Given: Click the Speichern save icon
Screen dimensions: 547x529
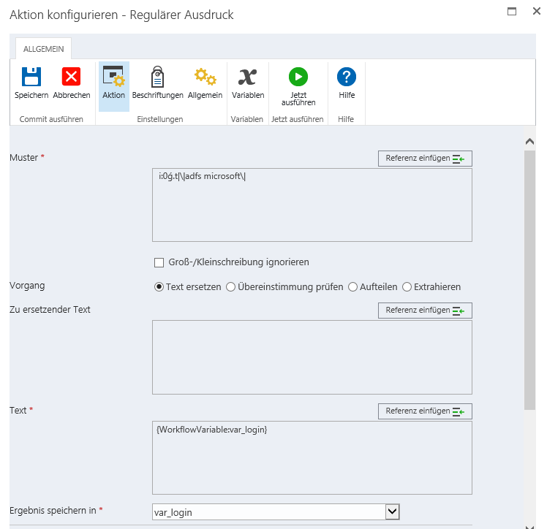Looking at the screenshot, I should click(31, 76).
